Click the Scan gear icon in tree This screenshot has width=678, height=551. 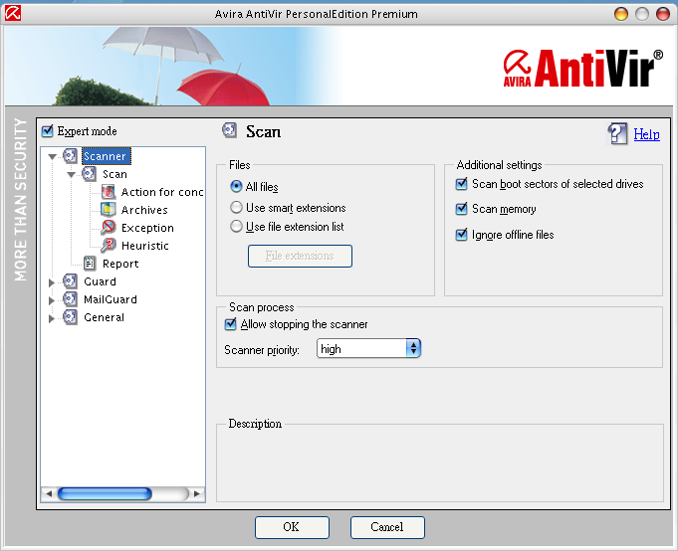[x=89, y=174]
